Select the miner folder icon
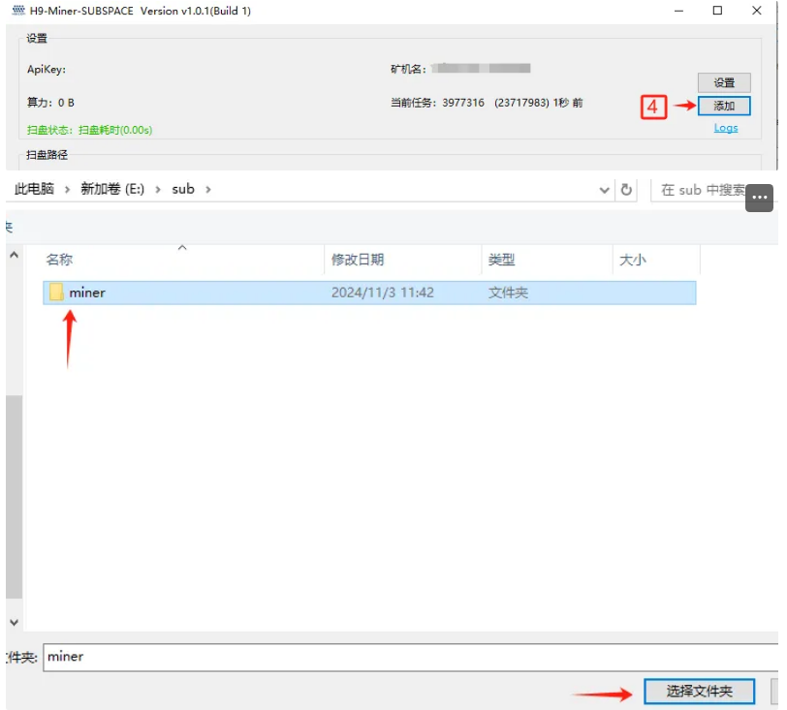 click(x=57, y=293)
